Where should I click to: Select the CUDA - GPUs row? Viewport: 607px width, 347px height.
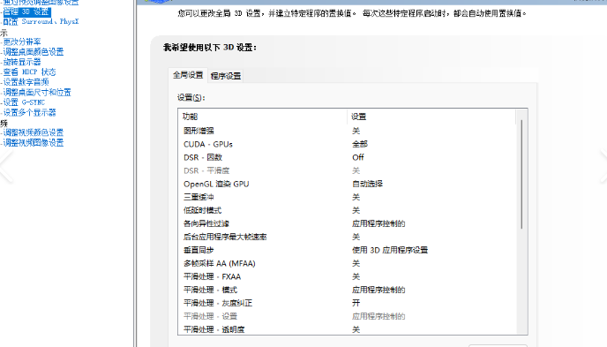click(348, 144)
